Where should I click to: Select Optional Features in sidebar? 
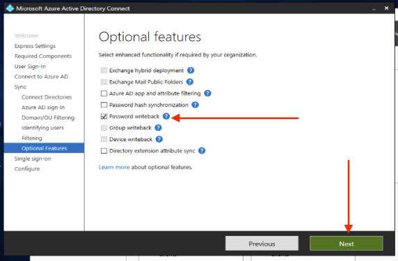44,148
